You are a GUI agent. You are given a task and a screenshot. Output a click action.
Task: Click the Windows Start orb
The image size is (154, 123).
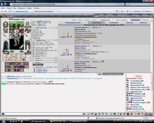coord(3,121)
